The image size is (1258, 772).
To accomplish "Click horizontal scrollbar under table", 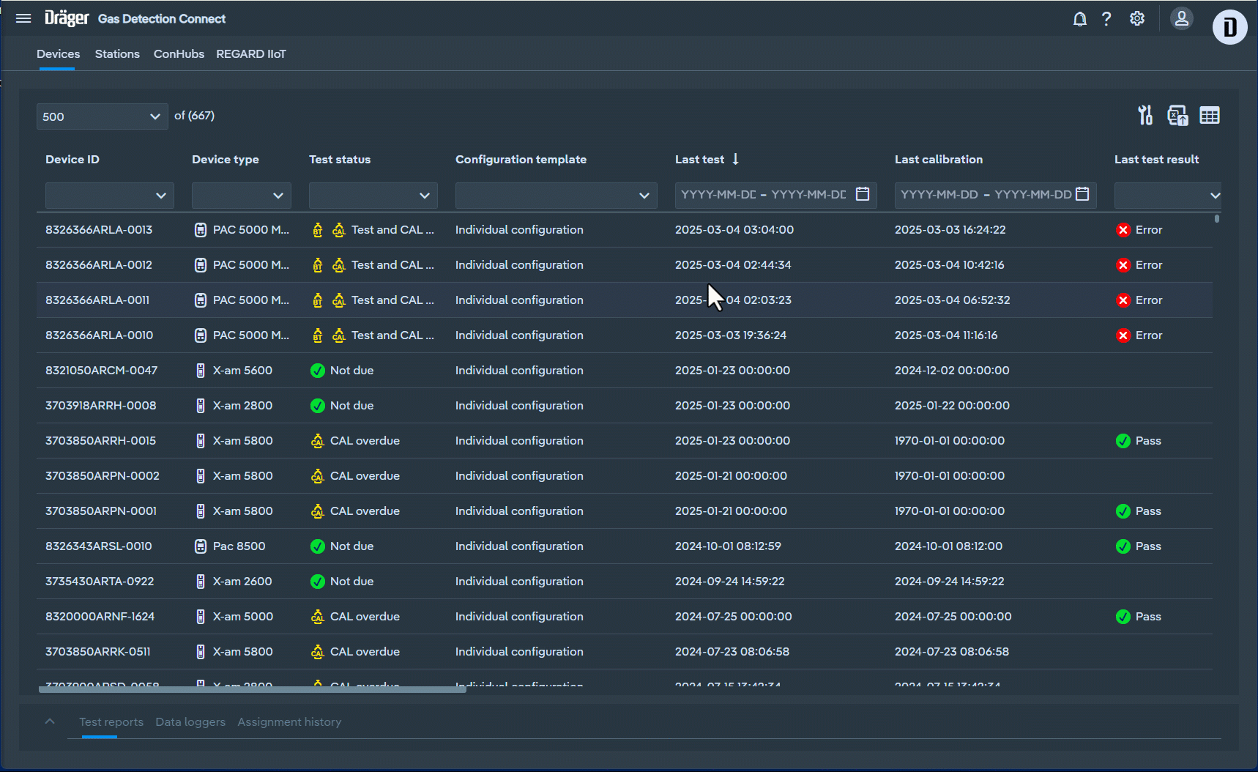I will click(253, 689).
